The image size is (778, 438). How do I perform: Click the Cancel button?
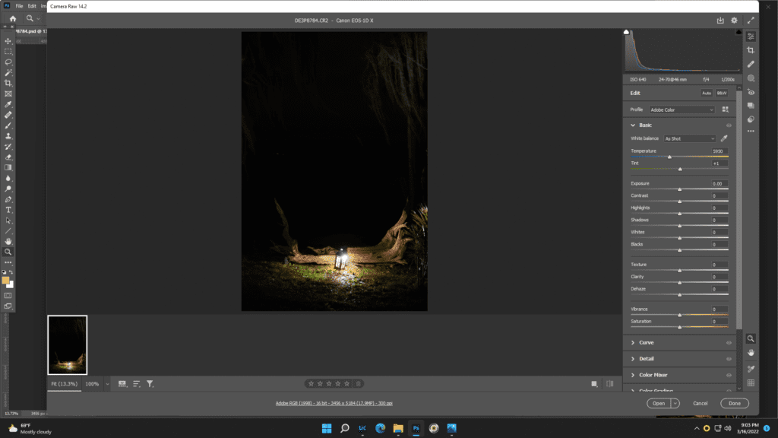point(700,403)
